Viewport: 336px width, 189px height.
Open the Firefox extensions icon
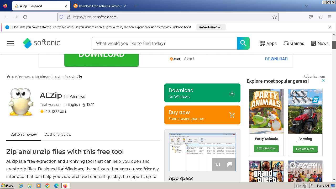(320, 17)
